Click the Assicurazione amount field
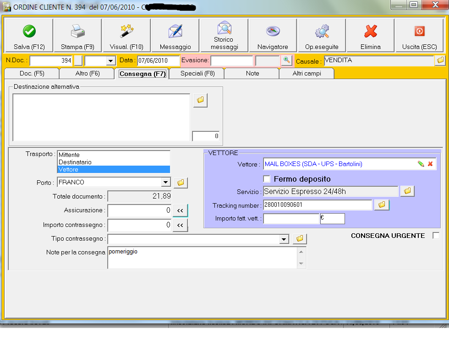The height and width of the screenshot is (339, 449). pos(139,210)
